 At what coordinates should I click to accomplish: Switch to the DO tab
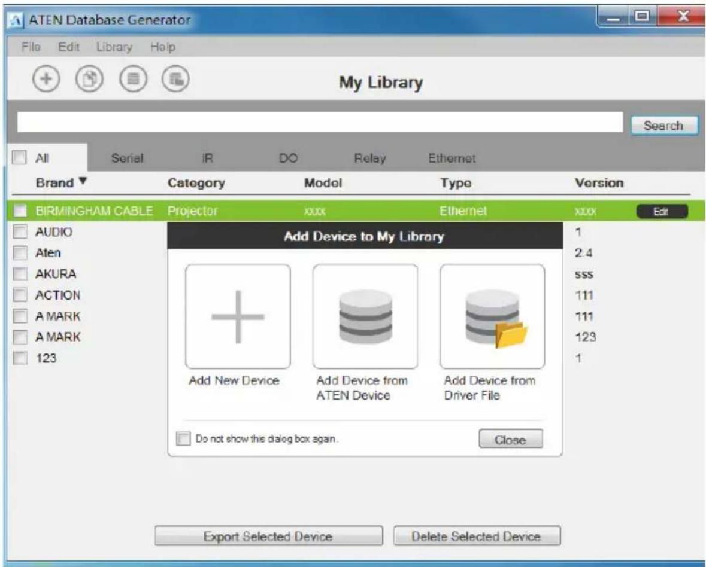point(288,158)
